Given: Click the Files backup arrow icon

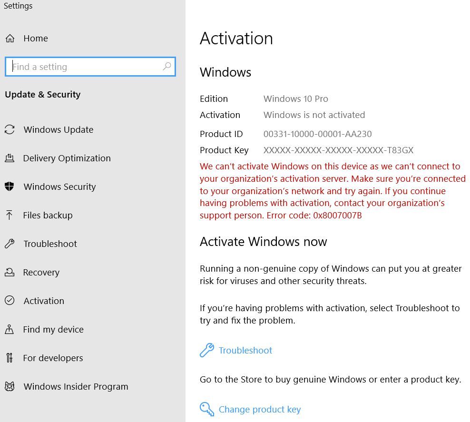Looking at the screenshot, I should pos(10,215).
